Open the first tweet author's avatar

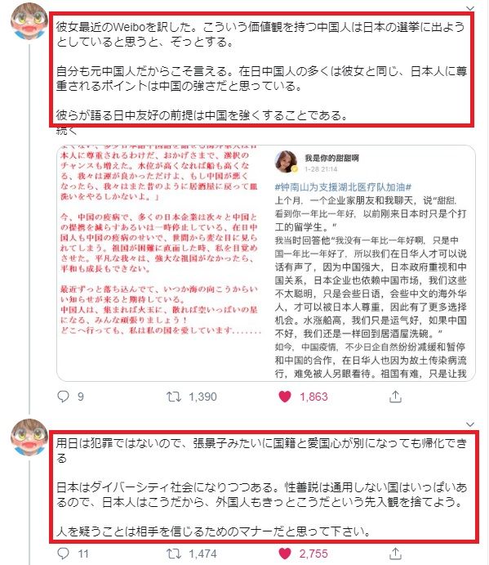pos(29,20)
